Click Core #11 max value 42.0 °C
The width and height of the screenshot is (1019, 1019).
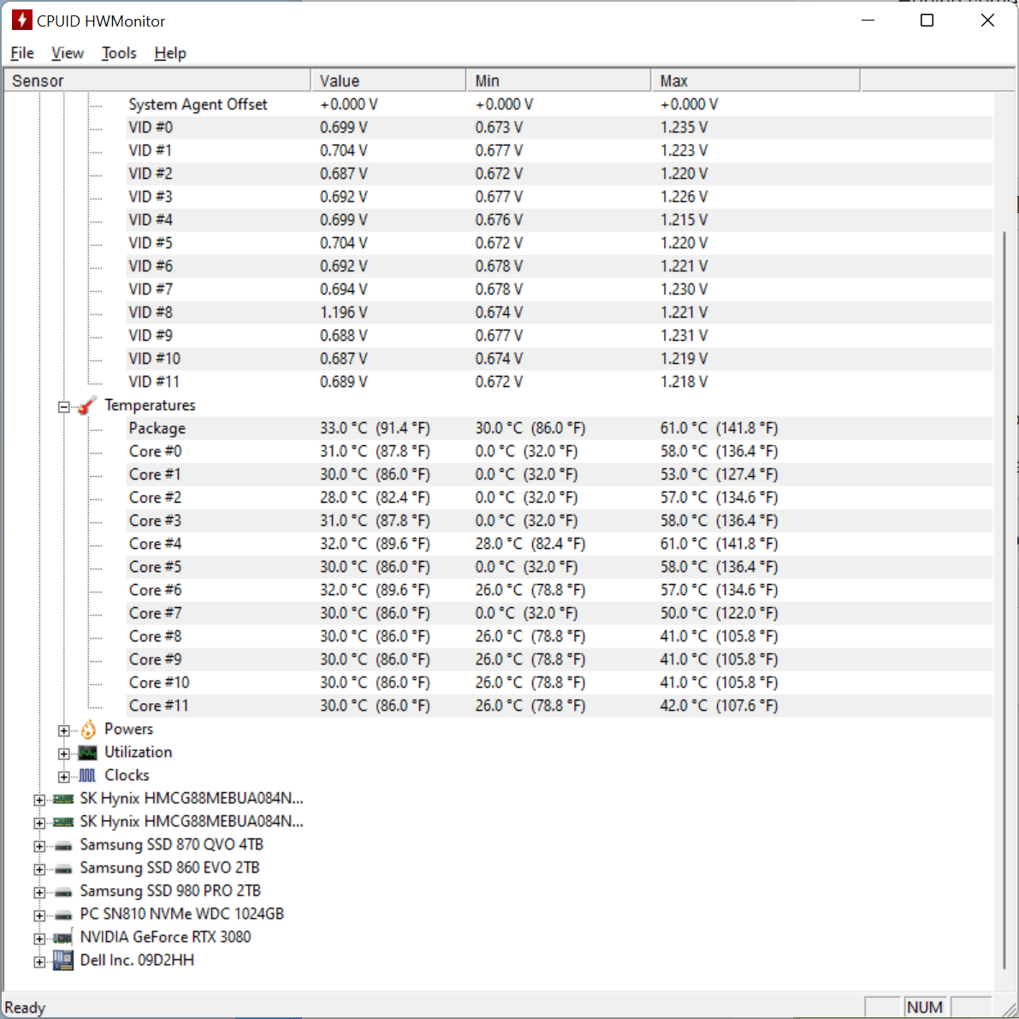(x=719, y=706)
